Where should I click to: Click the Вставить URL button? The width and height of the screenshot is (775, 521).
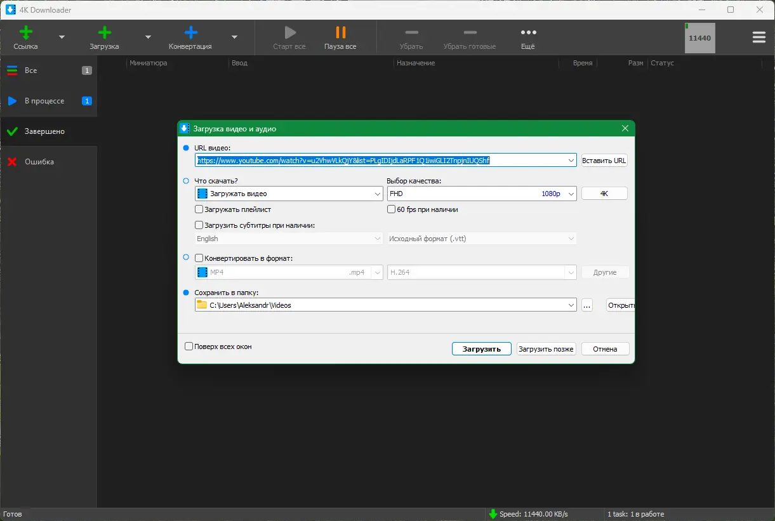coord(604,160)
